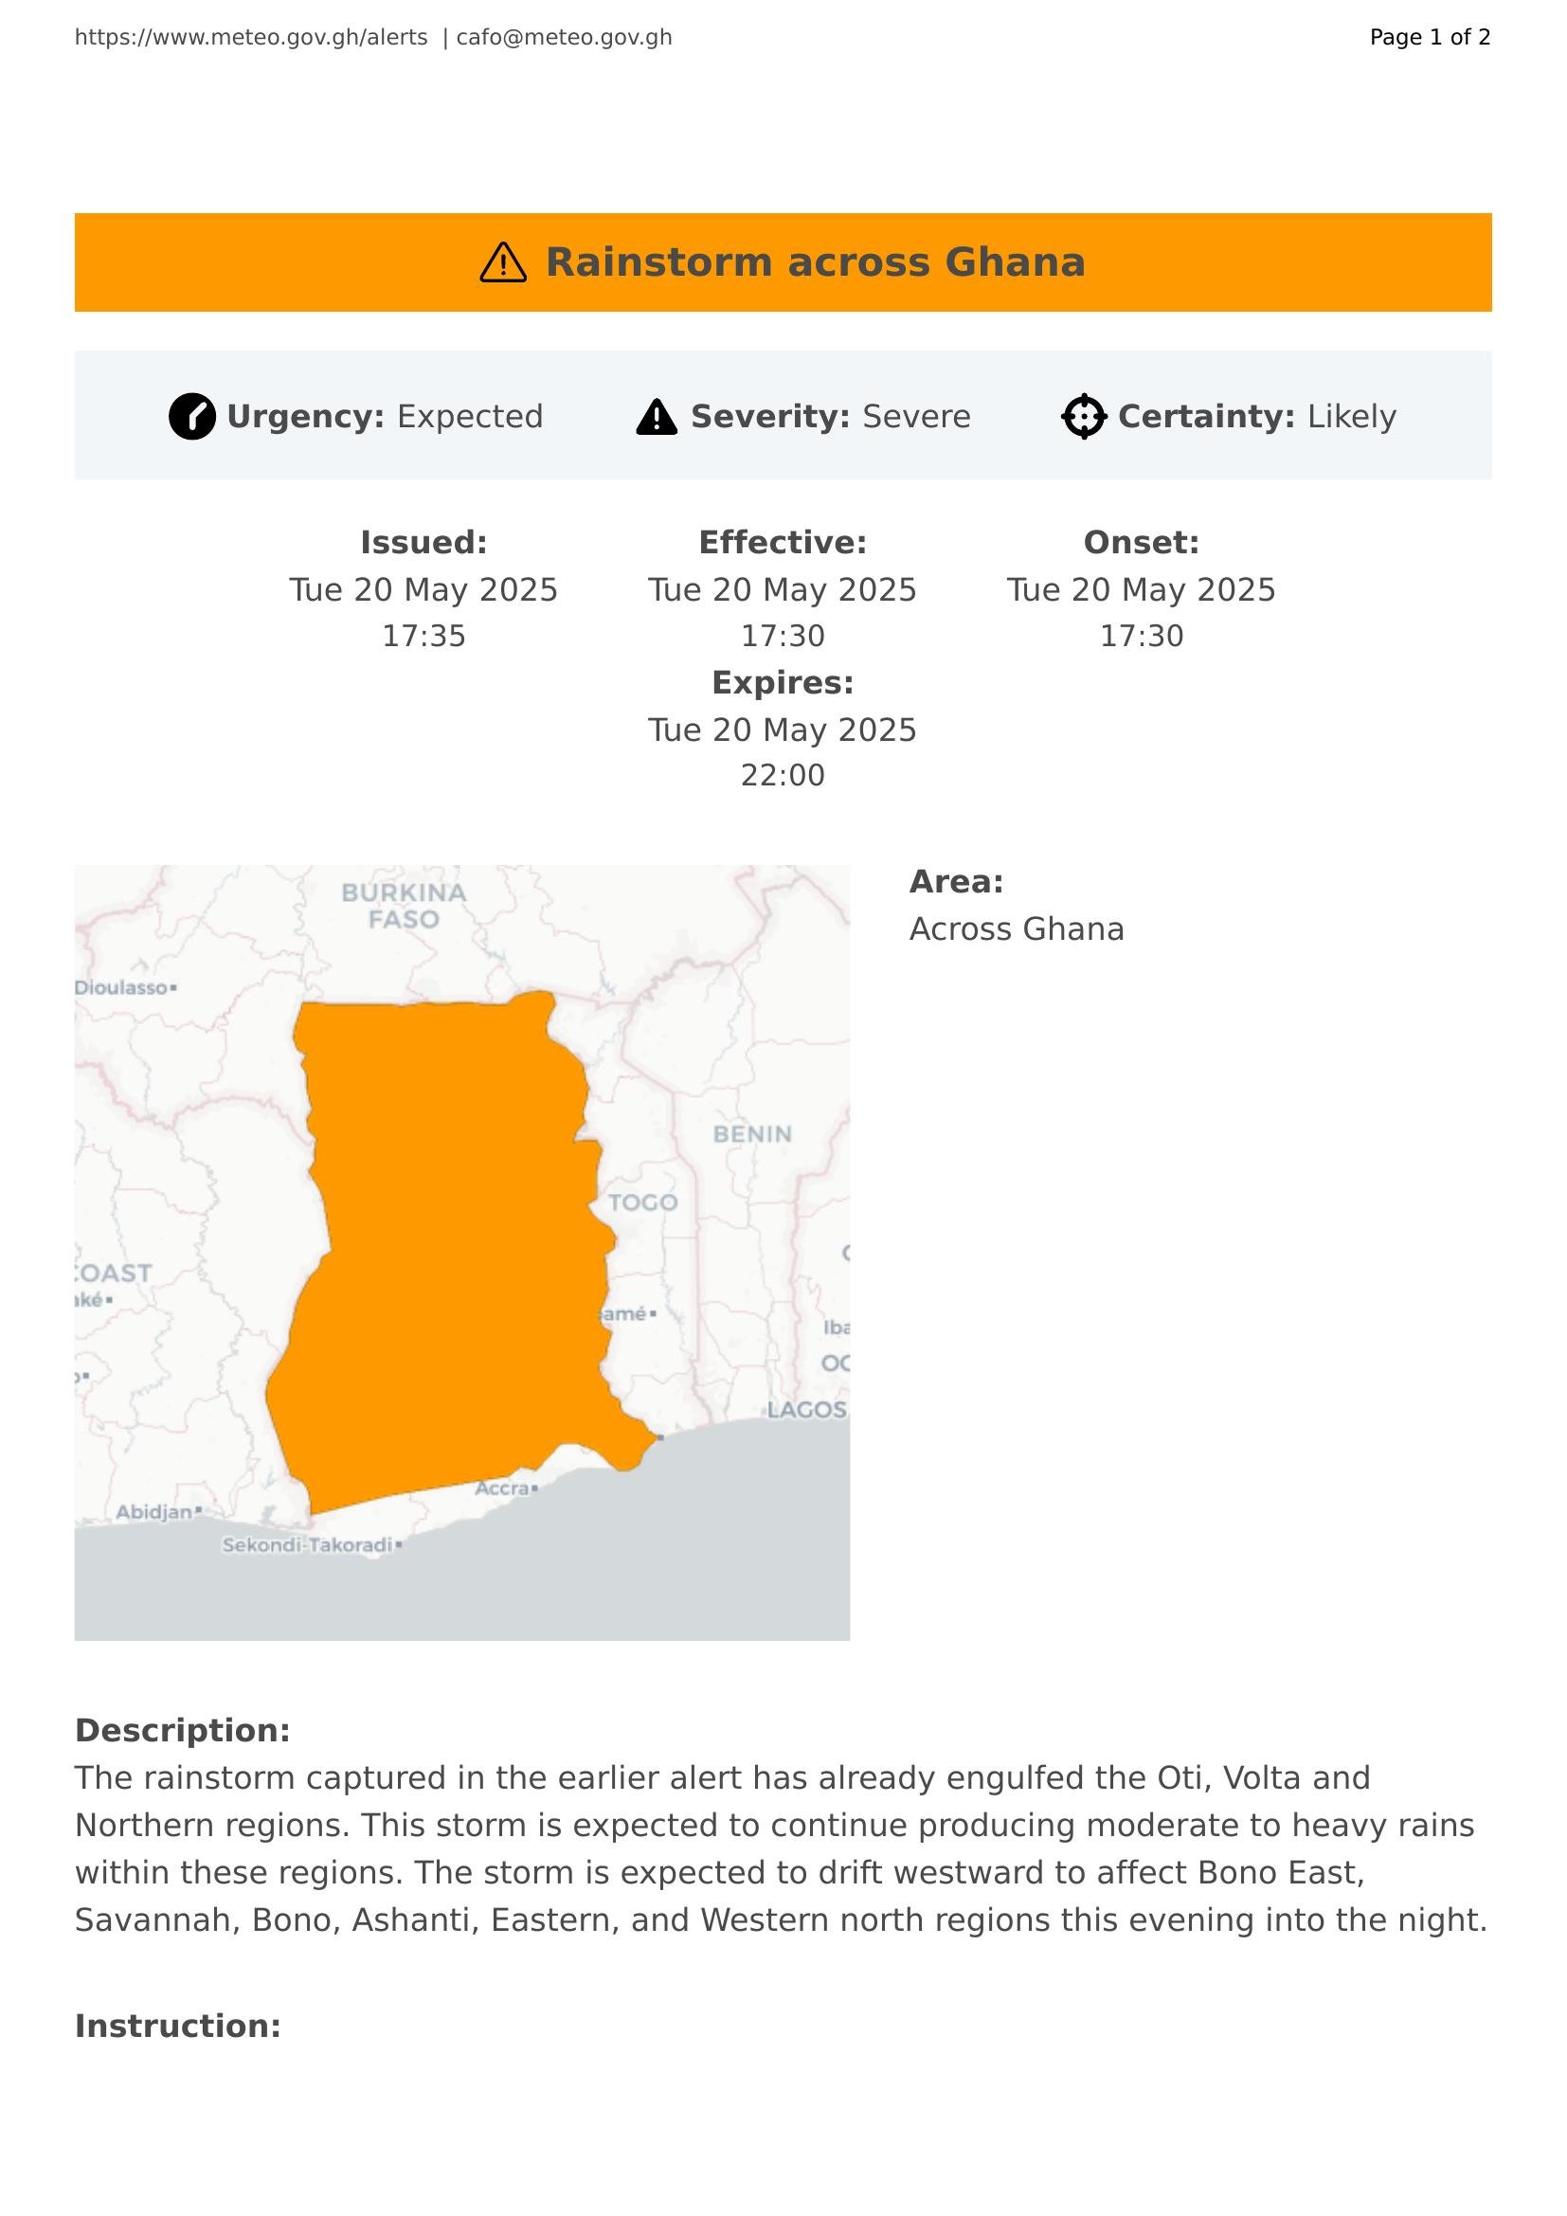Open the meteo.gov.gh alerts URL in the header
The height and width of the screenshot is (2216, 1567).
click(251, 38)
